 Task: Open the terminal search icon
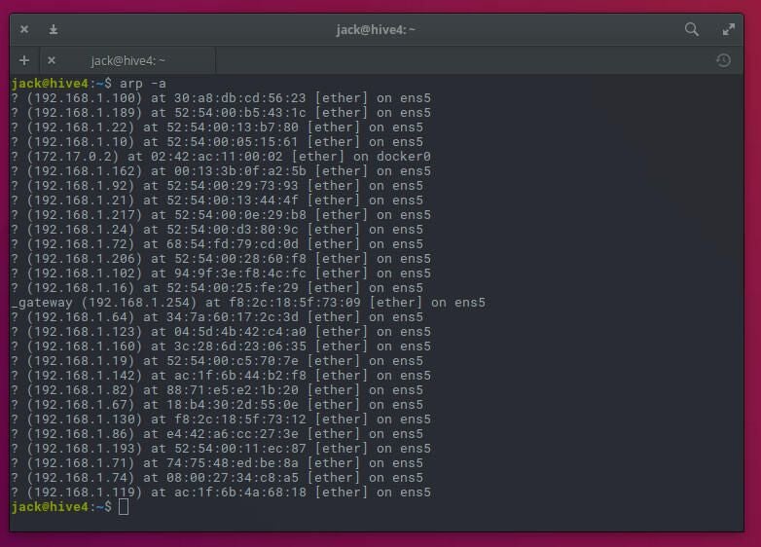(692, 29)
